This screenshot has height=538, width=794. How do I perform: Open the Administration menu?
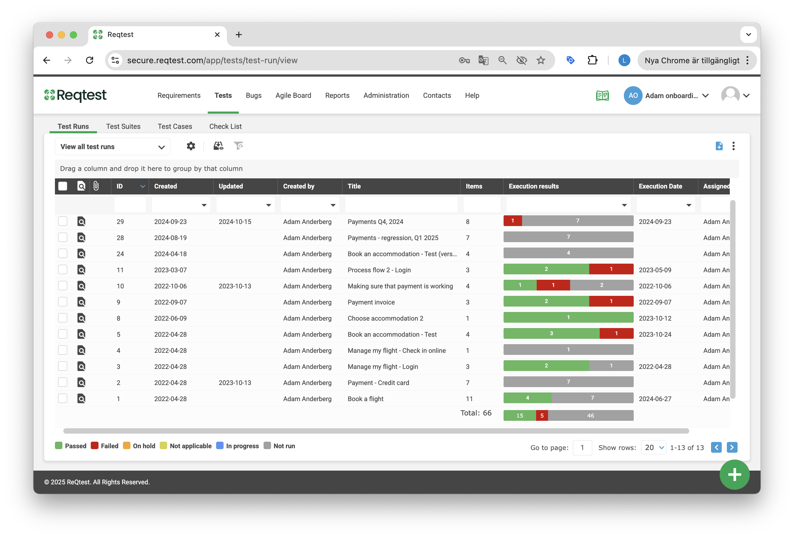pyautogui.click(x=386, y=96)
